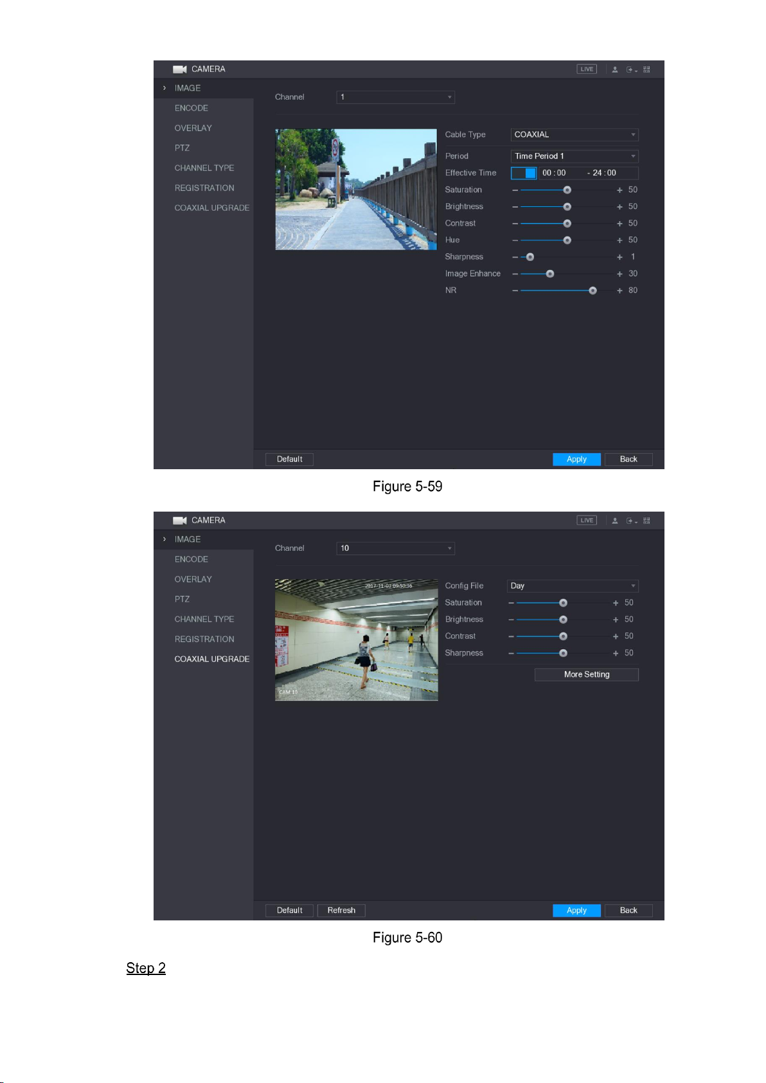The height and width of the screenshot is (1083, 766).
Task: Click logout icon in Figure 5-59 window
Action: tap(631, 69)
